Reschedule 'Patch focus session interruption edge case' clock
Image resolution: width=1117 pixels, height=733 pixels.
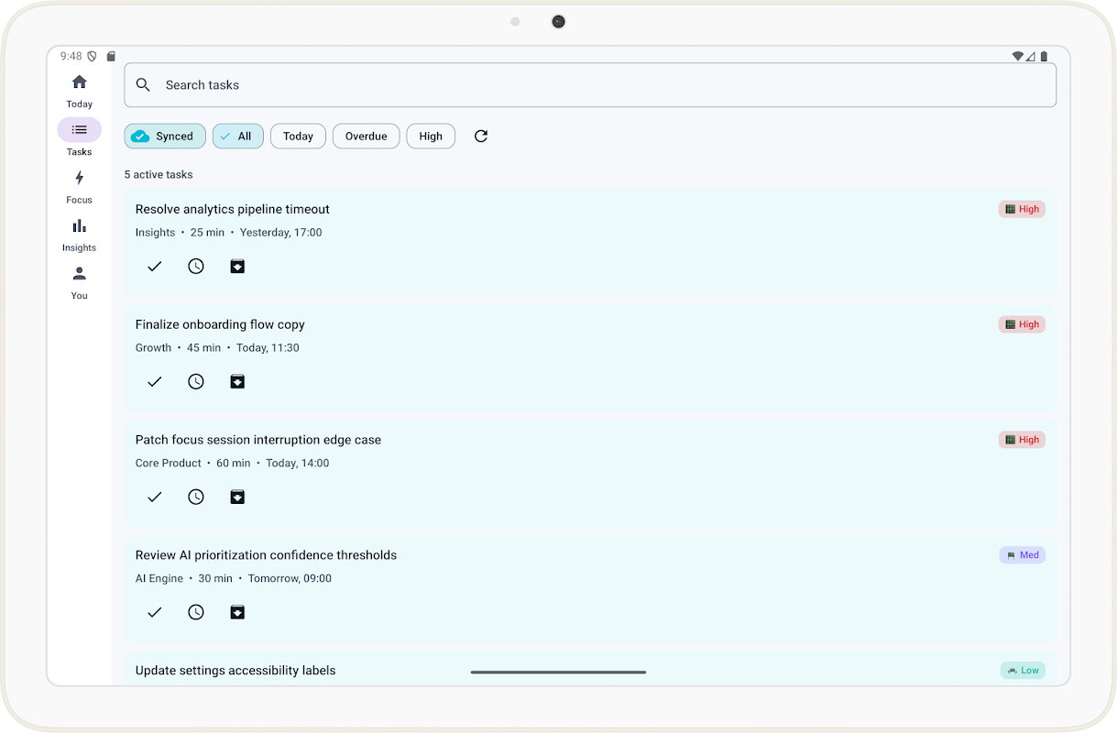(x=196, y=498)
